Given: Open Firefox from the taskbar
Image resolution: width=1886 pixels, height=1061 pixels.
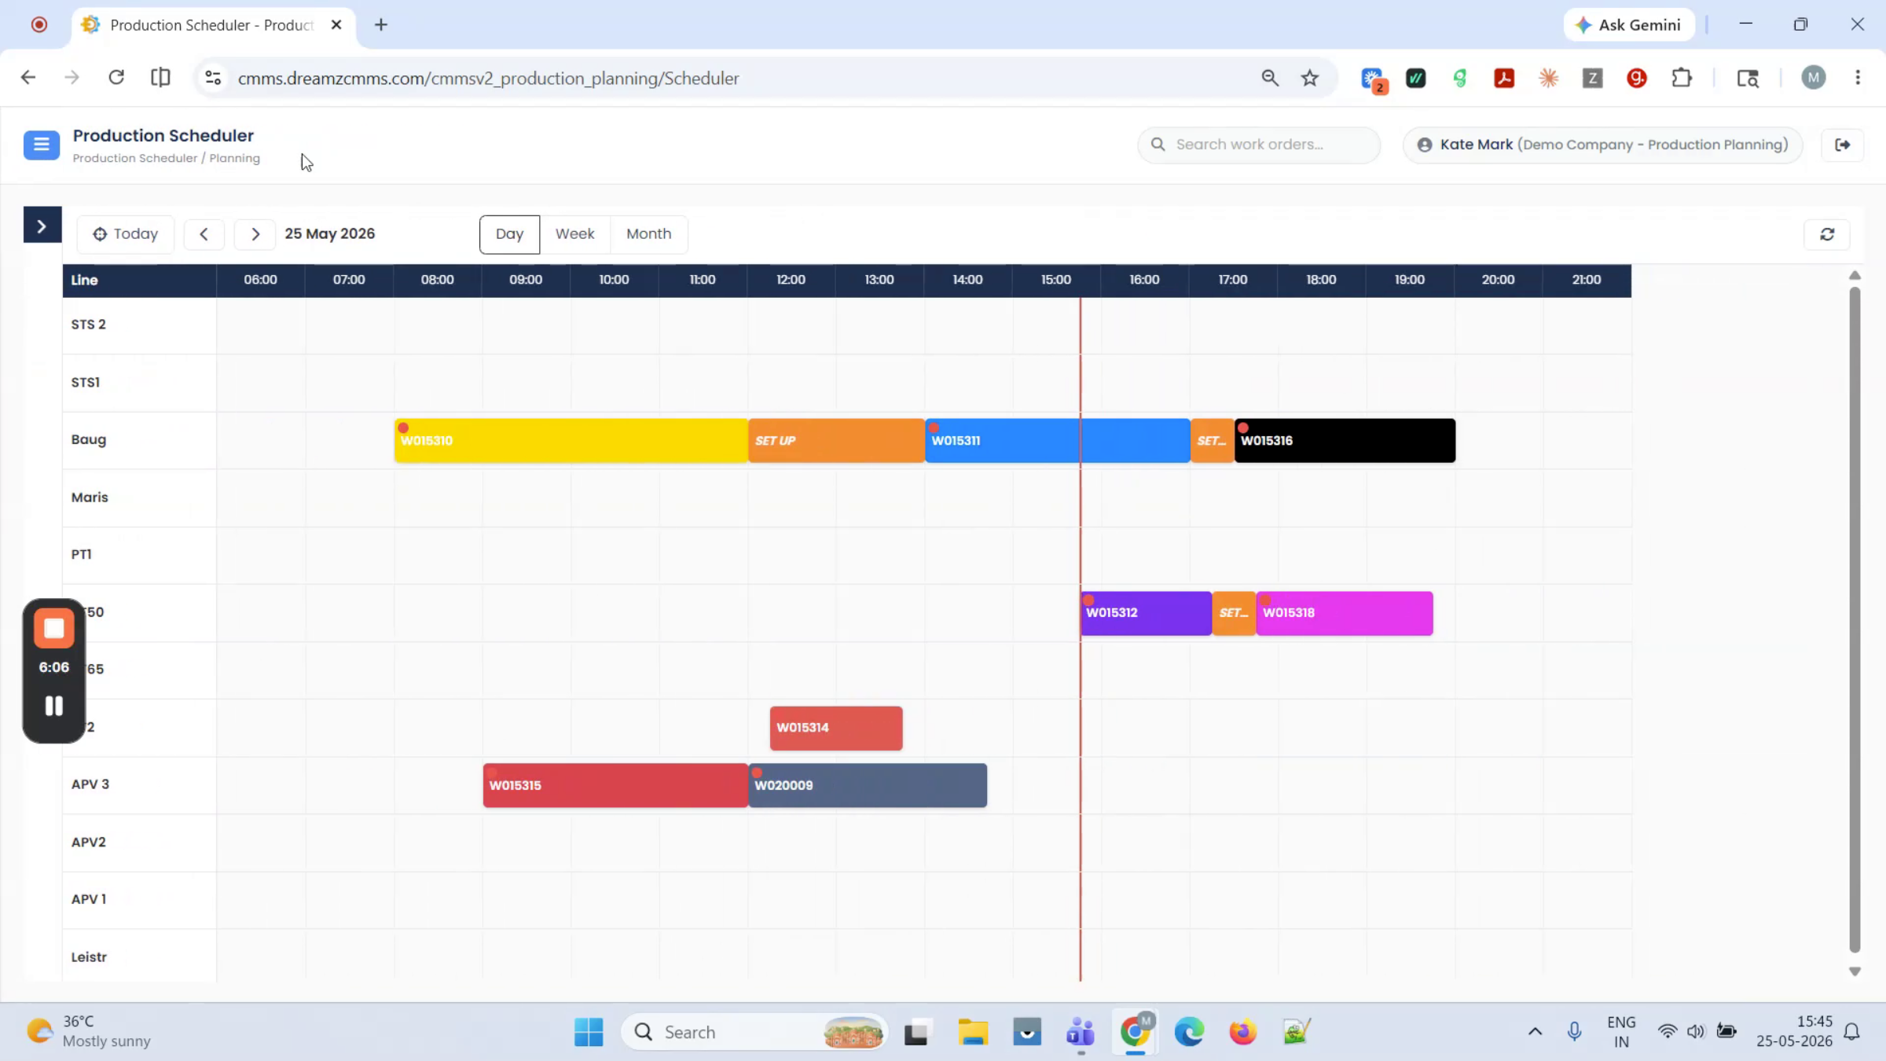Looking at the screenshot, I should tap(1243, 1032).
